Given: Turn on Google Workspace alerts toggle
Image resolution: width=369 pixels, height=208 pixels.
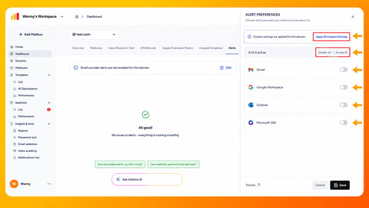Looking at the screenshot, I should [343, 87].
